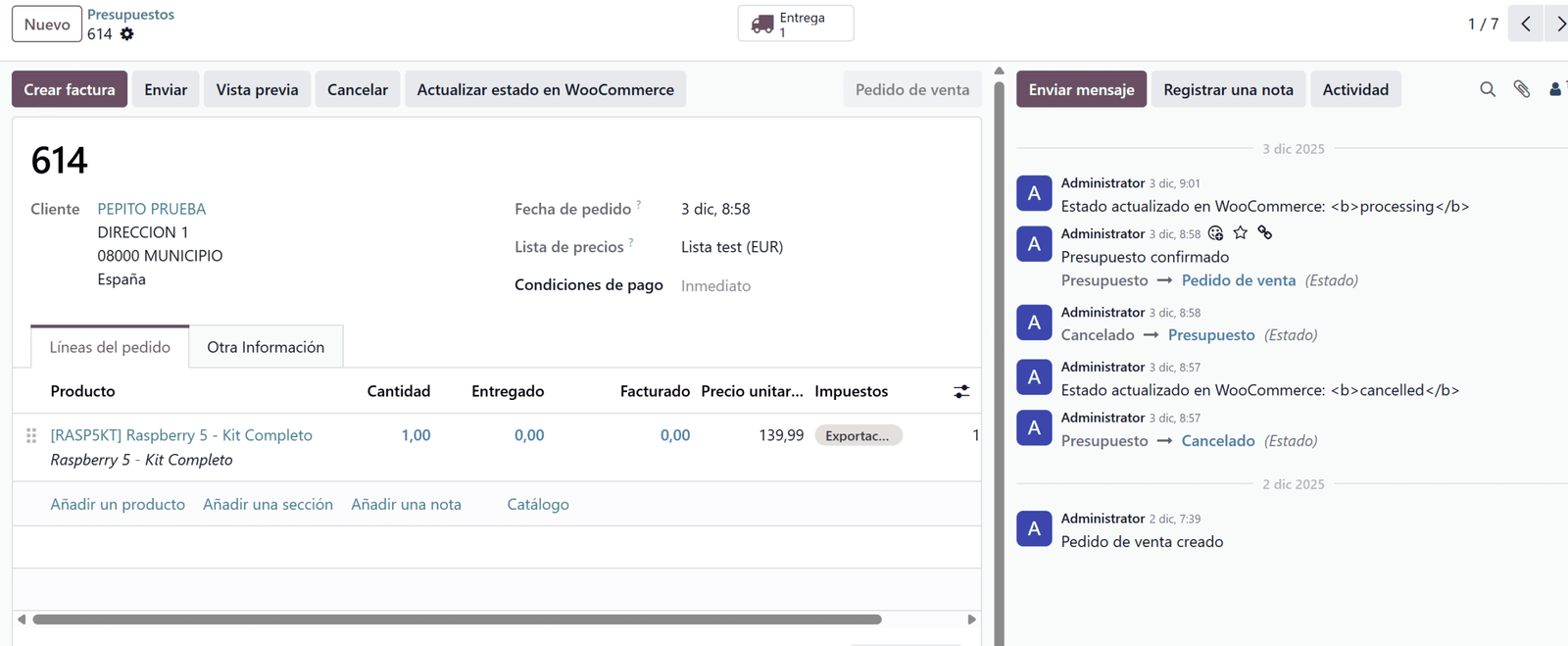The height and width of the screenshot is (646, 1568).
Task: Click Administrator avatar on Pedido de venta creado
Action: [x=1034, y=528]
